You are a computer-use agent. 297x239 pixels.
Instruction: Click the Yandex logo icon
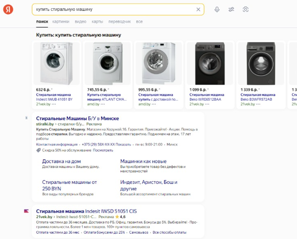(x=8, y=9)
